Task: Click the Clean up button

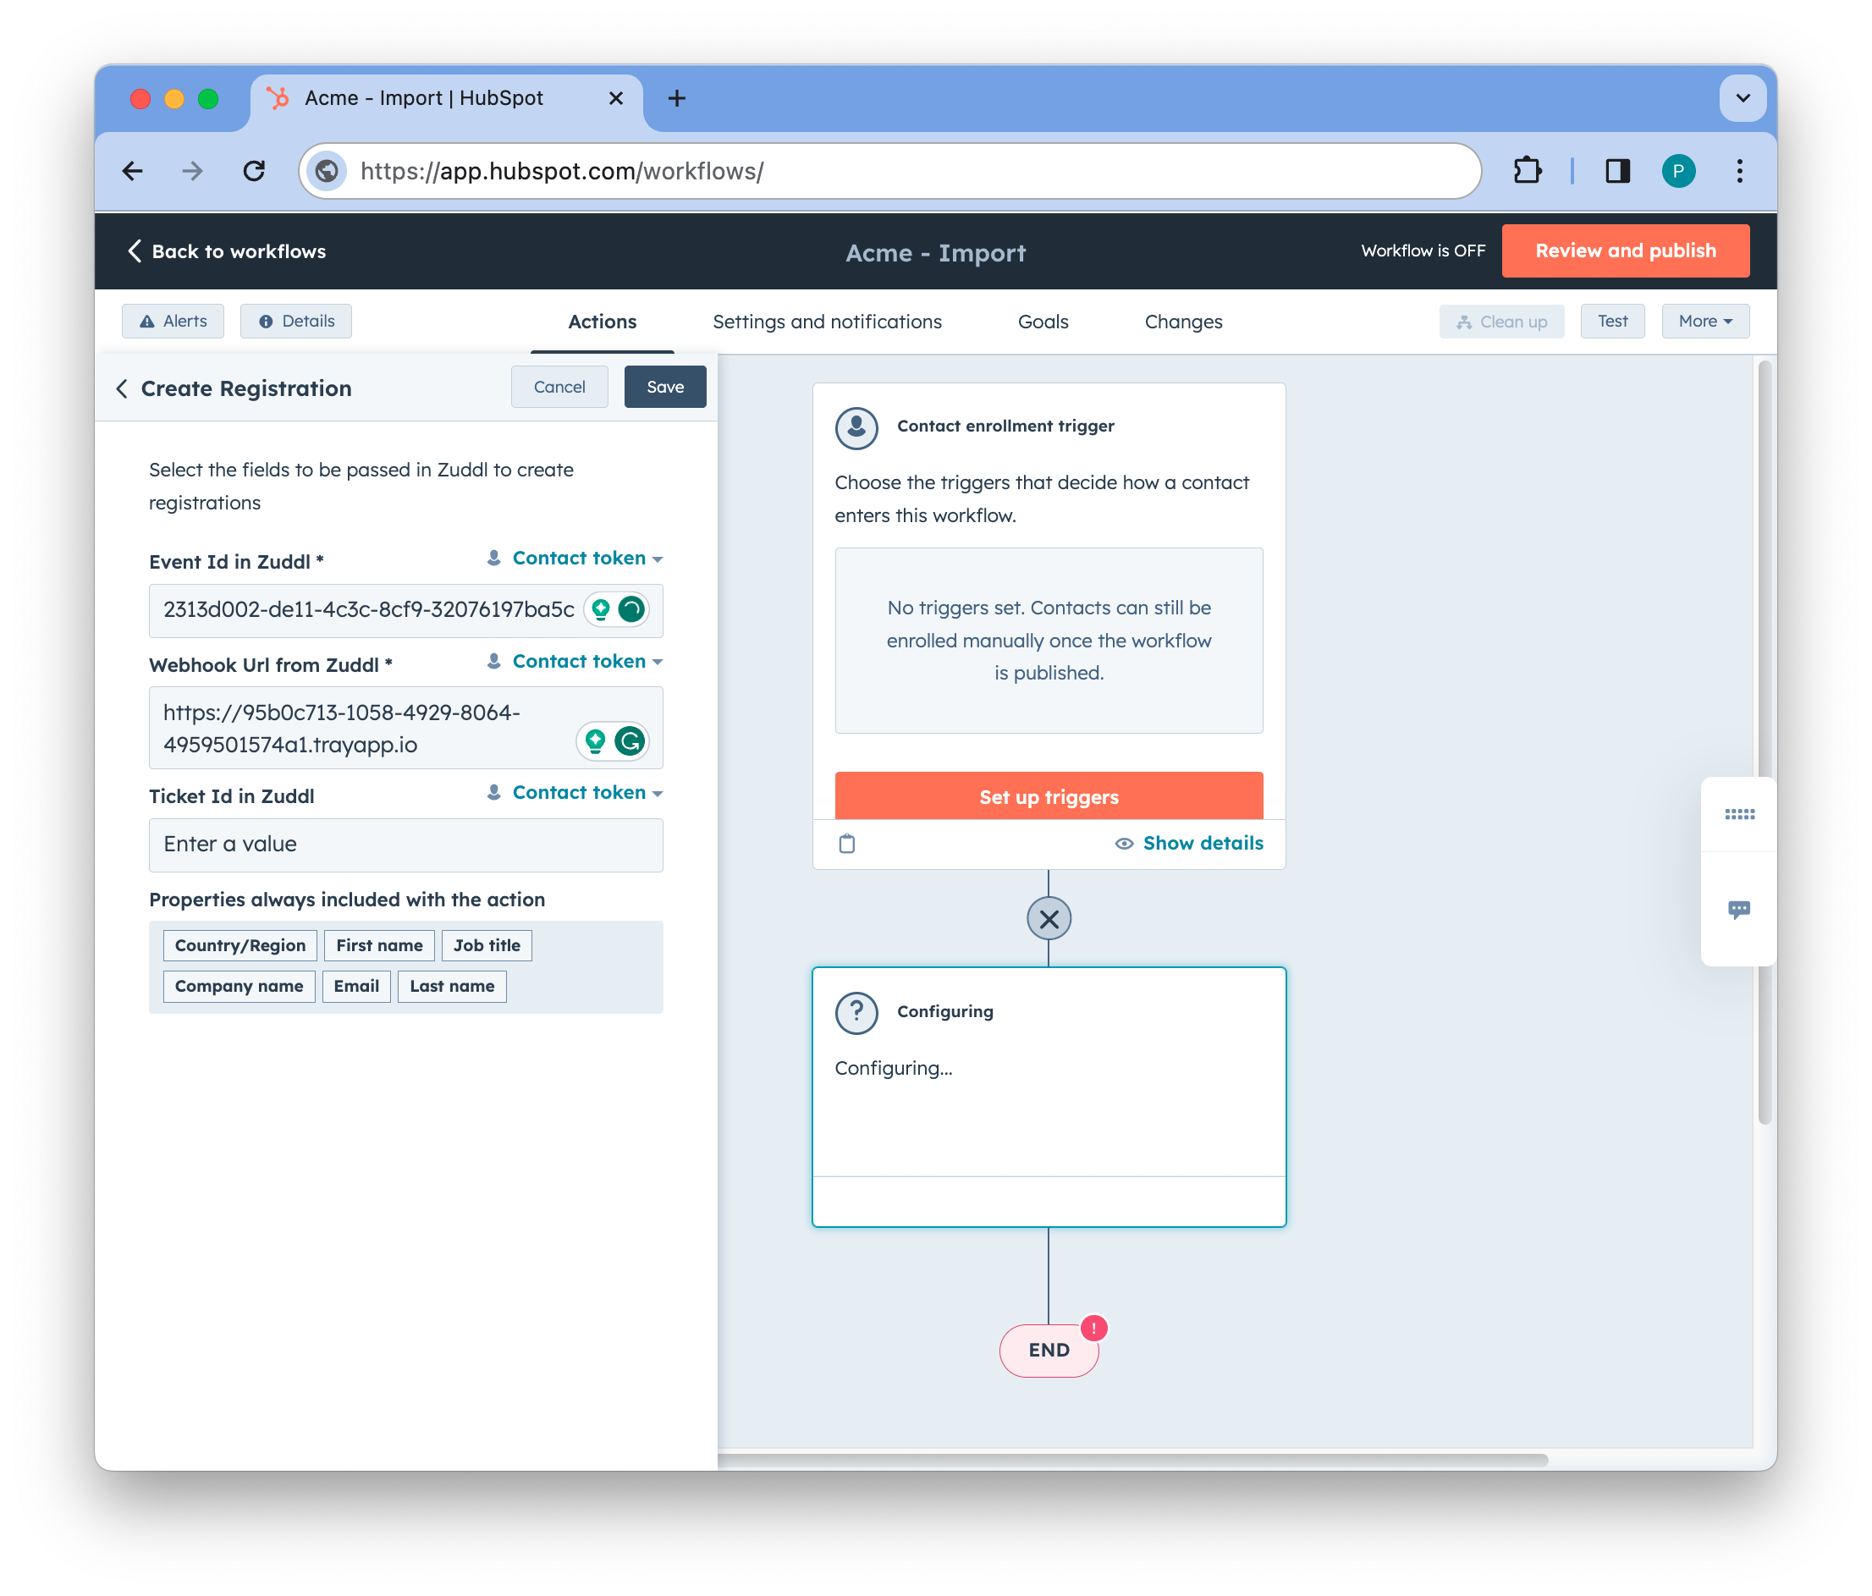Action: (x=1501, y=322)
